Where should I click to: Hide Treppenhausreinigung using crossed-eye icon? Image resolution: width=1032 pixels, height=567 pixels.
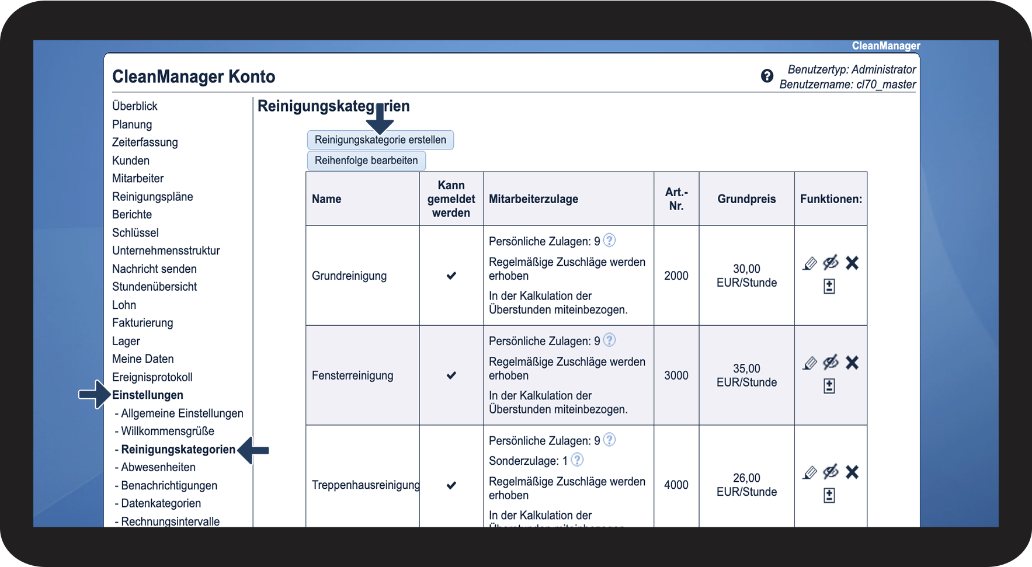pos(831,472)
